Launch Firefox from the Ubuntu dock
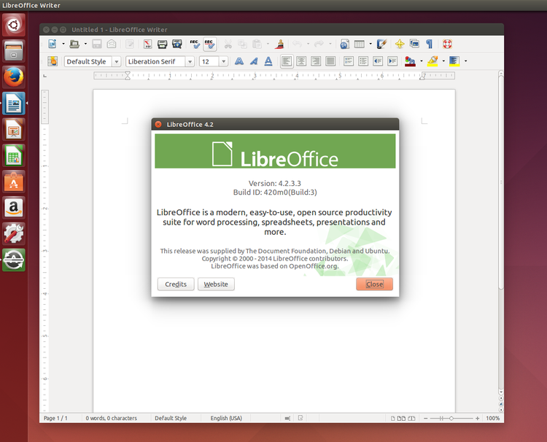 [14, 77]
